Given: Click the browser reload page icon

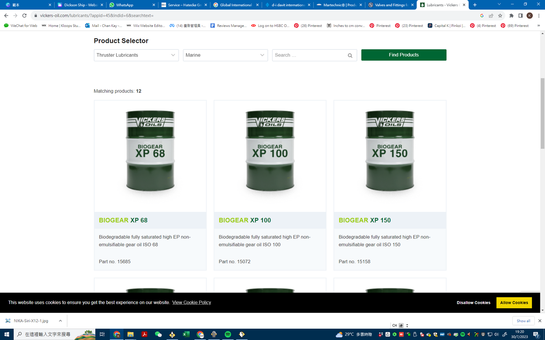Looking at the screenshot, I should 24,16.
